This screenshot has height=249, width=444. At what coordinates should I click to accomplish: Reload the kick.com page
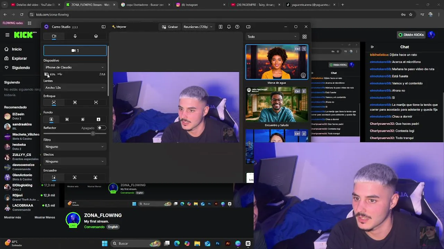[x=22, y=15]
